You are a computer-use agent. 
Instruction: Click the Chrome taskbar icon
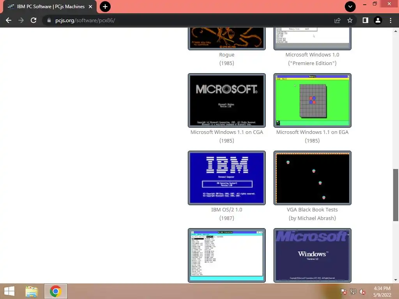pos(56,291)
